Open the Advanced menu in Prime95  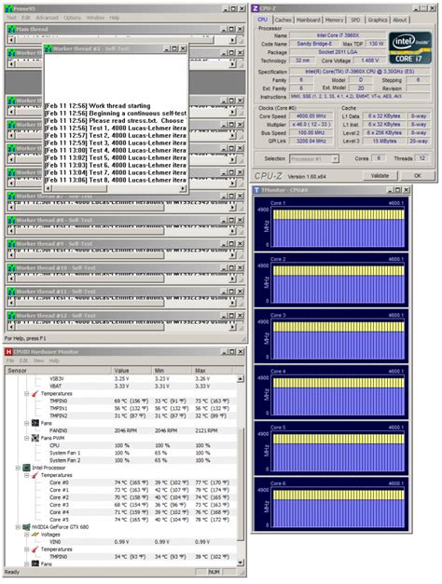pyautogui.click(x=47, y=18)
